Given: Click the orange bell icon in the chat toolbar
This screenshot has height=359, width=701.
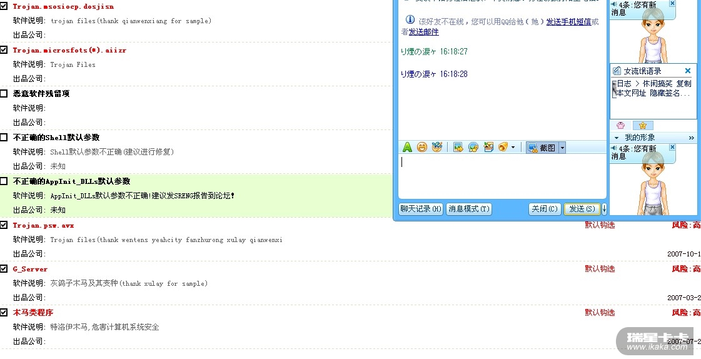Looking at the screenshot, I should tap(503, 147).
